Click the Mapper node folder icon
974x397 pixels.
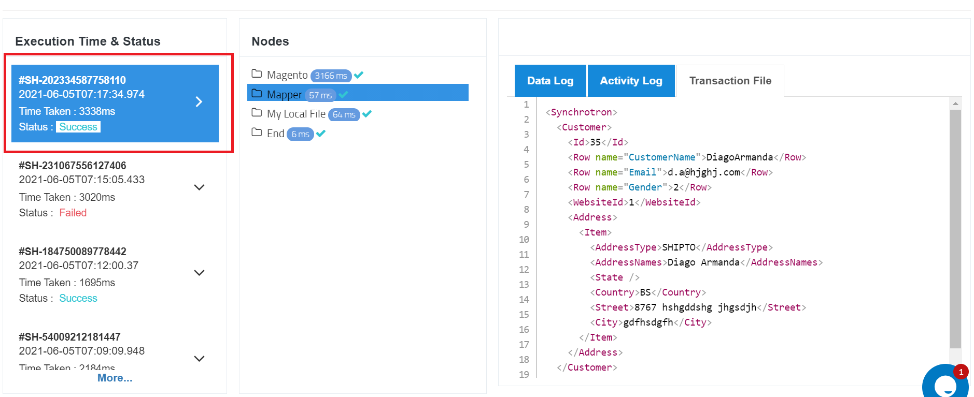pyautogui.click(x=257, y=93)
